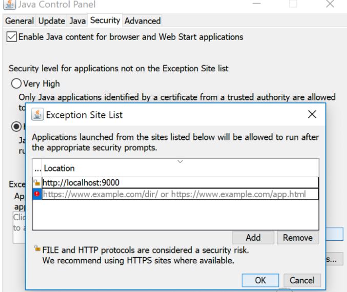This screenshot has height=292, width=347.
Task: Open the Update tab
Action: pyautogui.click(x=52, y=21)
